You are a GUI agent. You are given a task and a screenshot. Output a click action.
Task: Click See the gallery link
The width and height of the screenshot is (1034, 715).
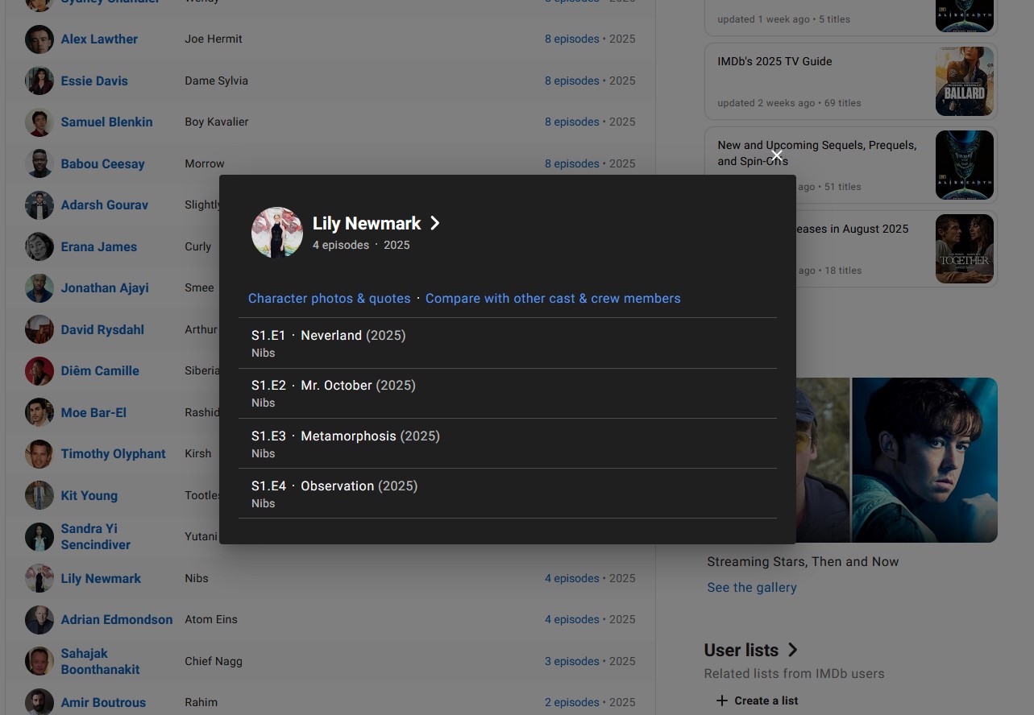(x=752, y=588)
